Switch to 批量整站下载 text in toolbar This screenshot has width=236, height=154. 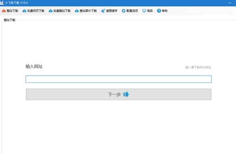(62, 11)
